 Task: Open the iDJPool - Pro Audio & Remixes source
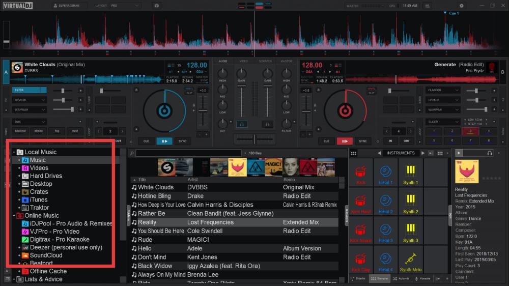point(71,223)
